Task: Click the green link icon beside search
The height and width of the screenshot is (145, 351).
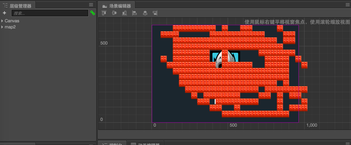Action: tap(92, 13)
